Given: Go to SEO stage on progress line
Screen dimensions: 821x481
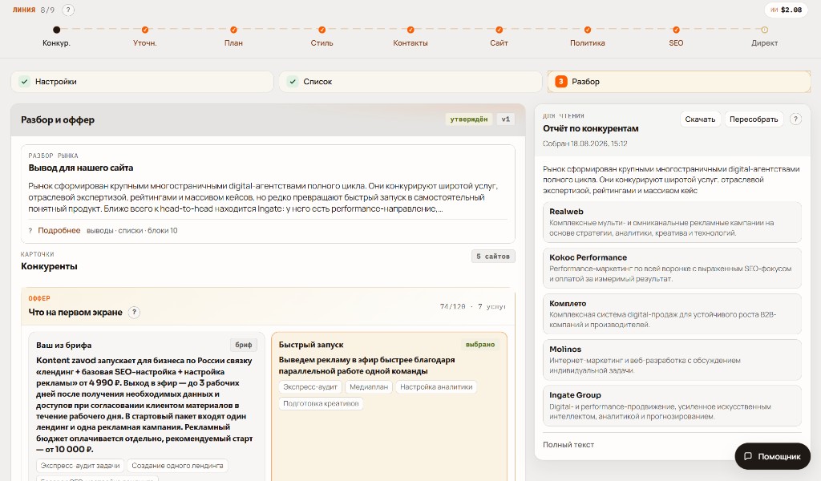Looking at the screenshot, I should pos(676,30).
